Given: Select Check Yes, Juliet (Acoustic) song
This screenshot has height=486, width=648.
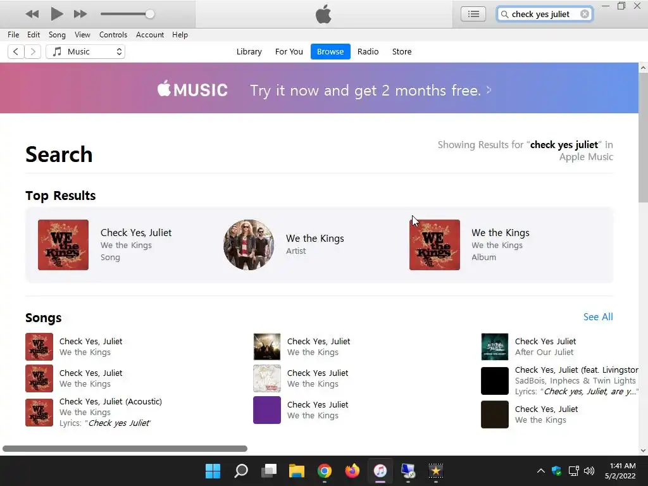Looking at the screenshot, I should point(111,401).
